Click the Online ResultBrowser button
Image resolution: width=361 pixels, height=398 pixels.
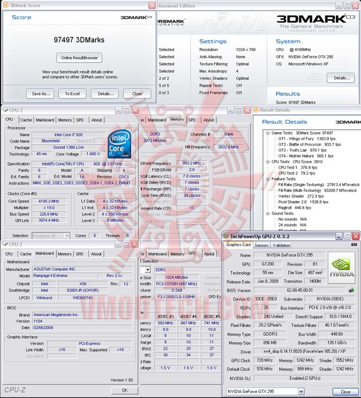coord(79,58)
